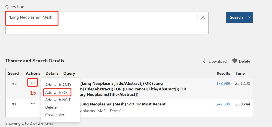The width and height of the screenshot is (272, 127).
Task: Click the resize handle of the query box
Action: pos(207,33)
